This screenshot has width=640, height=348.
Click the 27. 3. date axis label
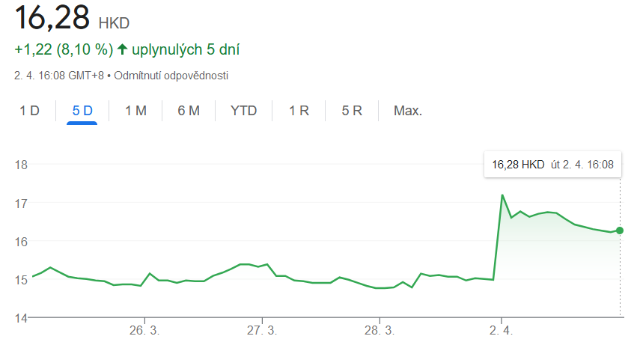tap(263, 330)
